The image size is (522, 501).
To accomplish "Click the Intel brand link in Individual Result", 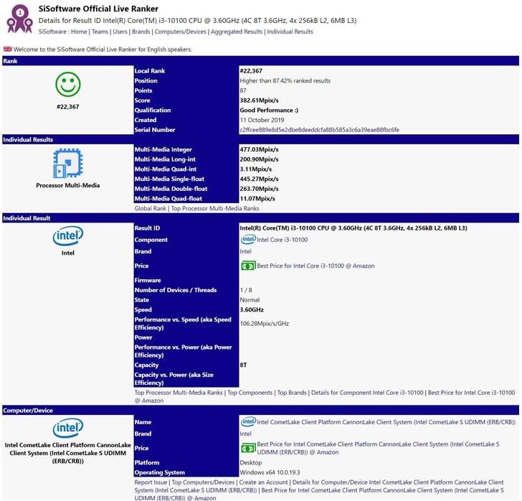I will point(246,251).
